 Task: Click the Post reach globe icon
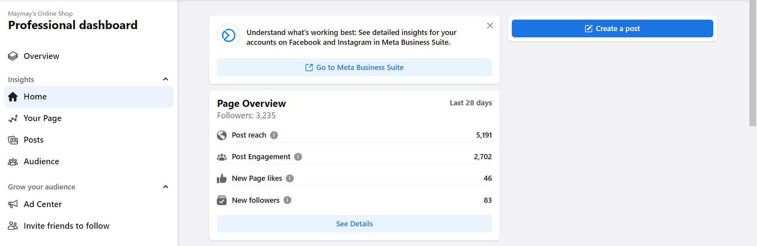tap(222, 135)
